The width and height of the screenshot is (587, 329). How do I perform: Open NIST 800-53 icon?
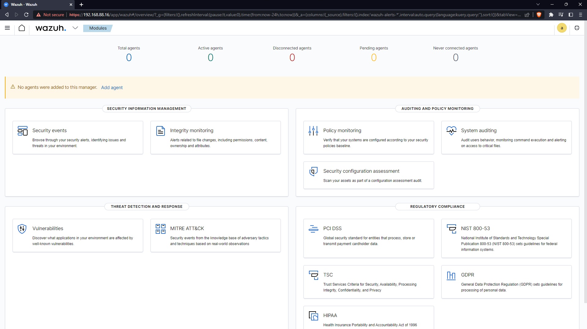(451, 229)
